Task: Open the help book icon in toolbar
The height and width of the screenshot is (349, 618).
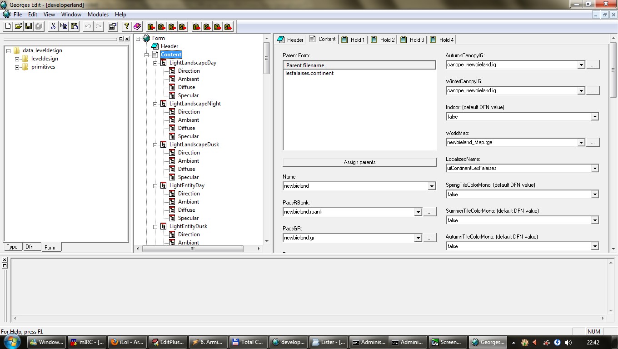Action: tap(137, 26)
